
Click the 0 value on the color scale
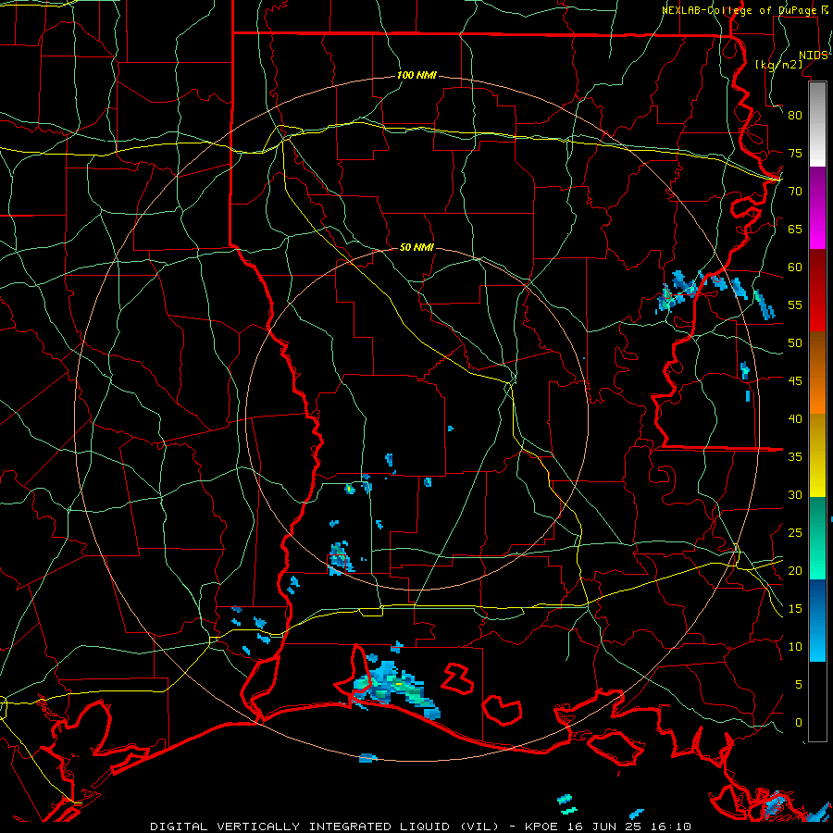(x=799, y=723)
